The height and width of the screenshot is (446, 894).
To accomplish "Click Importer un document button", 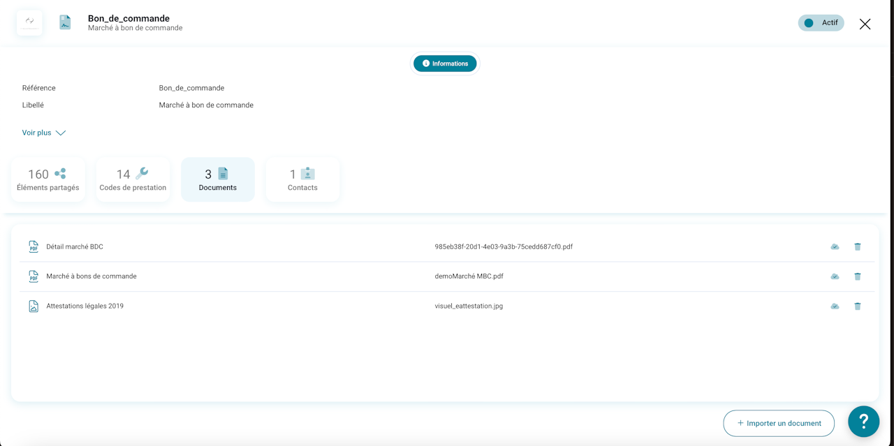I will click(x=779, y=423).
